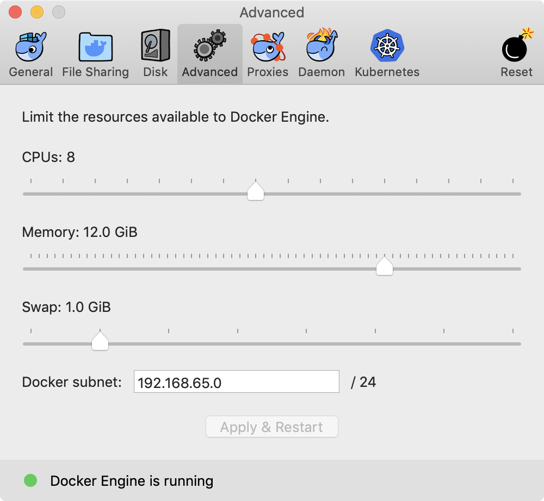Click the green Docker Engine status dot
The image size is (544, 501).
[30, 480]
